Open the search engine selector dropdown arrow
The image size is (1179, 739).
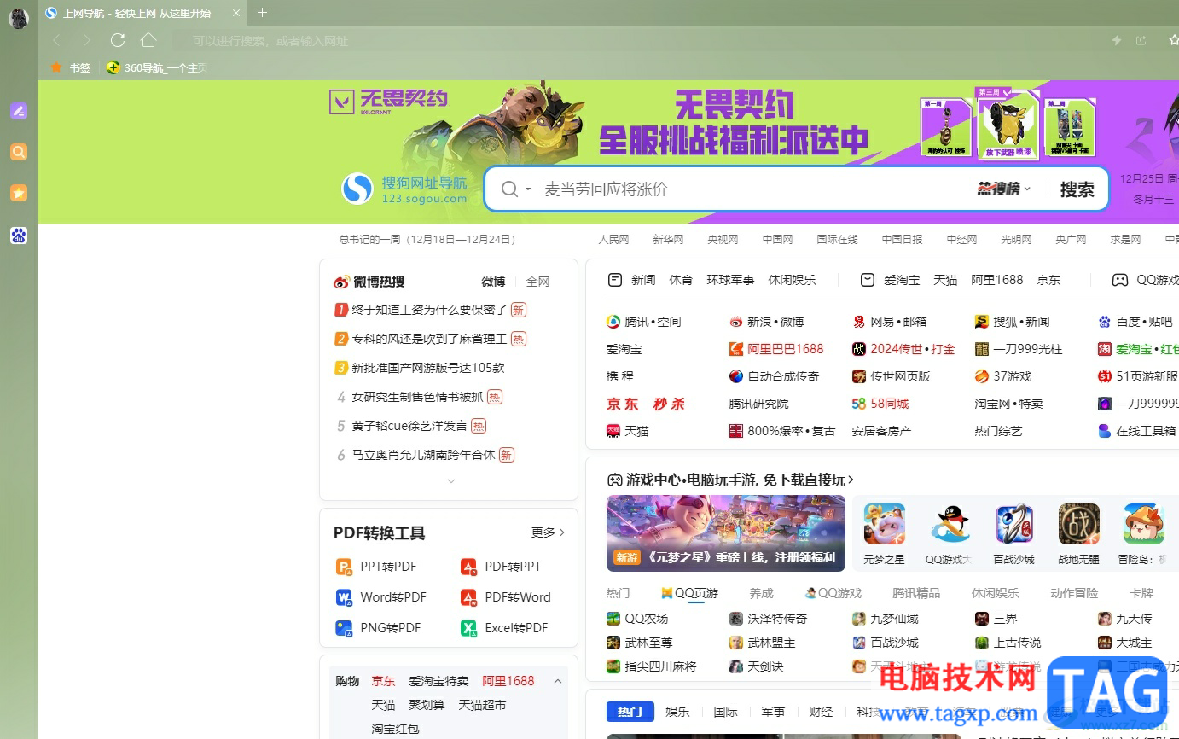[x=528, y=189]
